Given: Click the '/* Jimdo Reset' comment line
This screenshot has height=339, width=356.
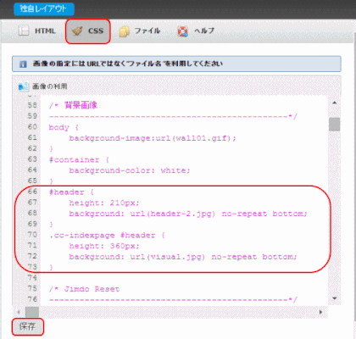Looking at the screenshot, I should coord(84,289).
